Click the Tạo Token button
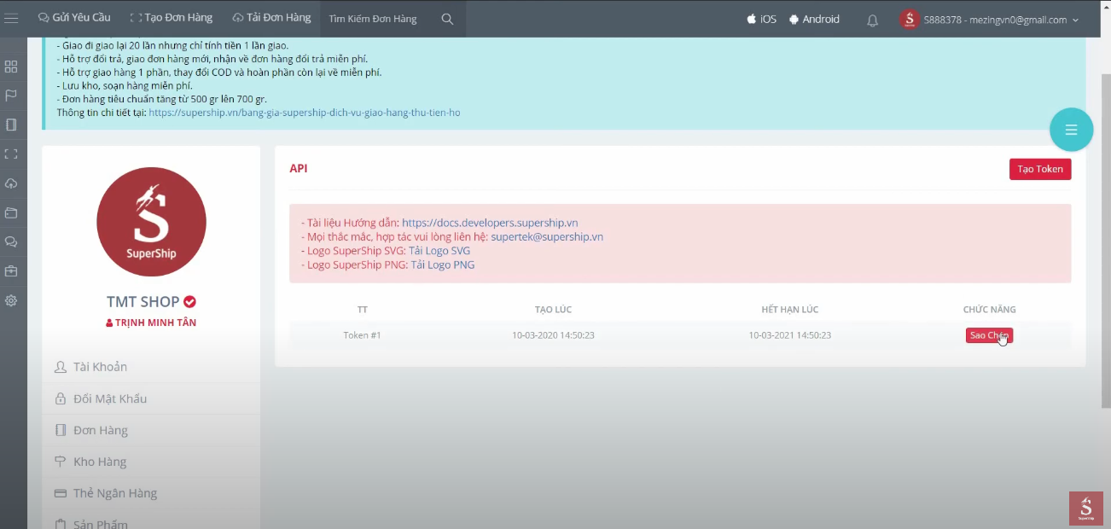Screen dimensions: 1111x529 [x=1040, y=169]
